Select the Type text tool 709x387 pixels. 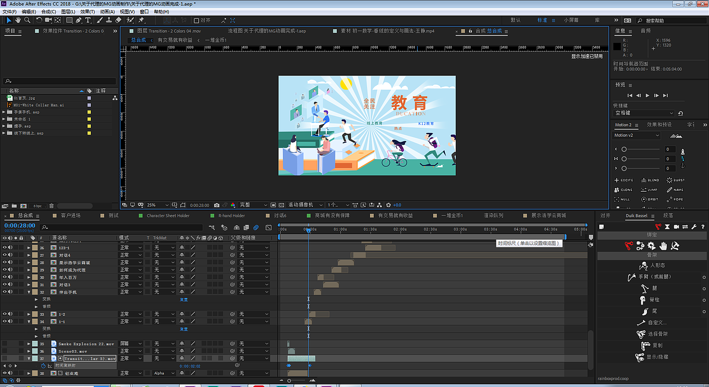click(x=88, y=20)
